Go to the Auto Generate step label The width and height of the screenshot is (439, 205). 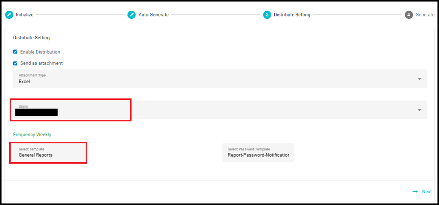click(x=153, y=15)
